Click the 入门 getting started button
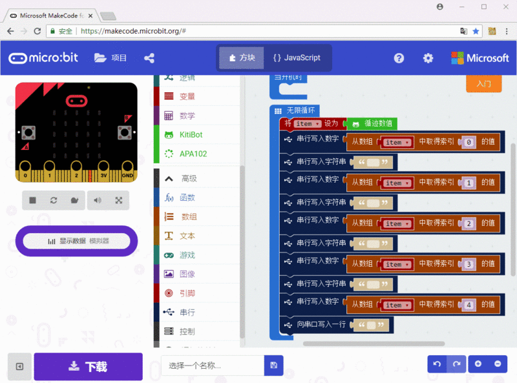 pos(483,84)
